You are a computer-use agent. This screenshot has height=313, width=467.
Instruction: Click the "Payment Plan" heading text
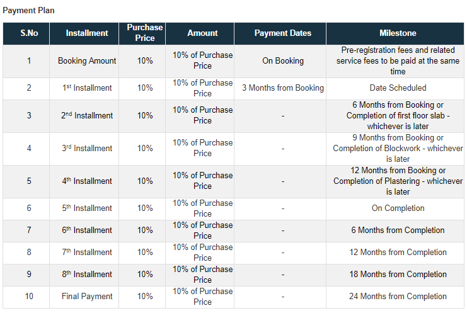(28, 11)
